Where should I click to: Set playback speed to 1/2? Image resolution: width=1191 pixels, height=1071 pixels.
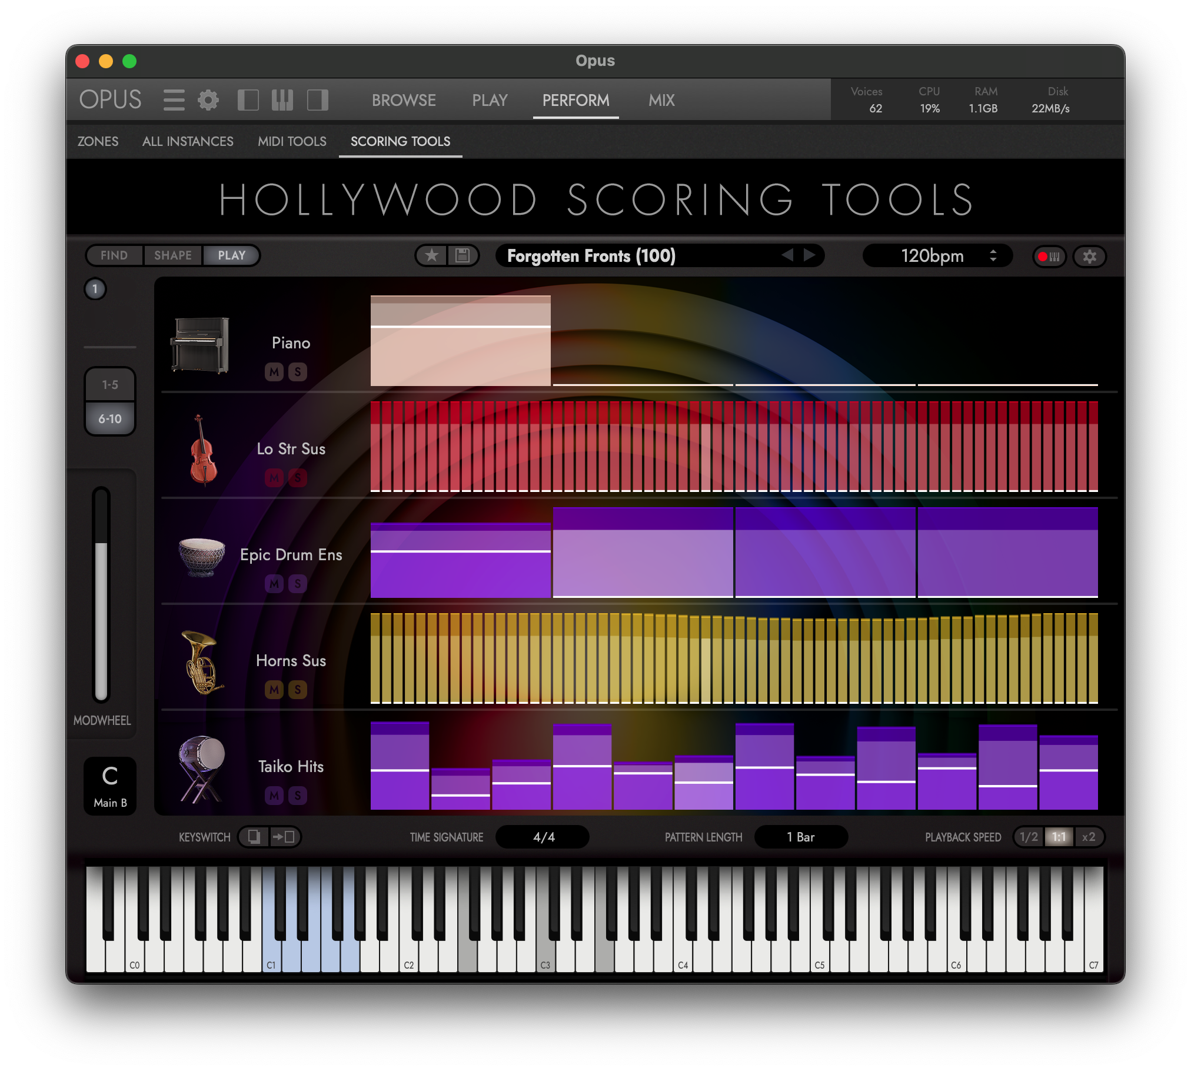pos(1029,837)
